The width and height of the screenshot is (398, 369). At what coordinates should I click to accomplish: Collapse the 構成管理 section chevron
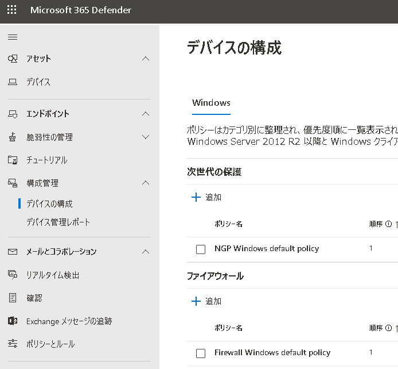click(146, 183)
